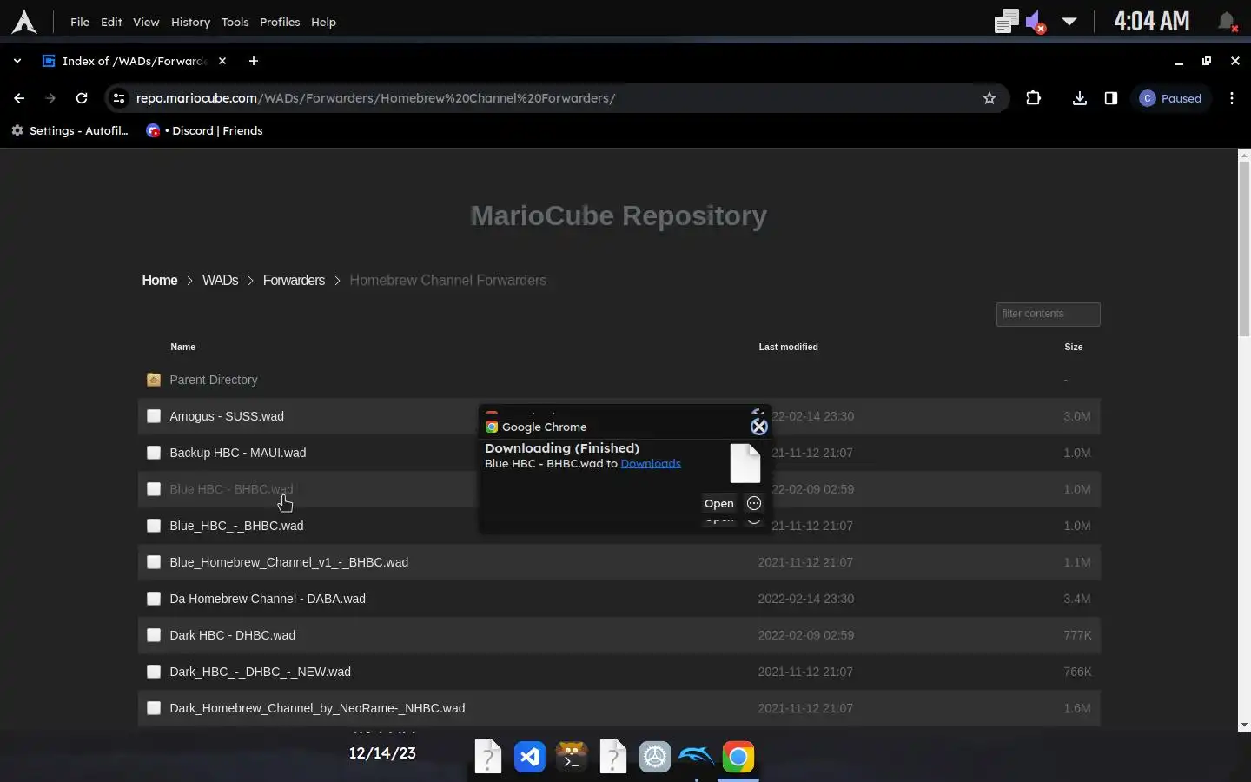Viewport: 1251px width, 782px height.
Task: Click the 4:04 AM clock
Action: click(1152, 22)
